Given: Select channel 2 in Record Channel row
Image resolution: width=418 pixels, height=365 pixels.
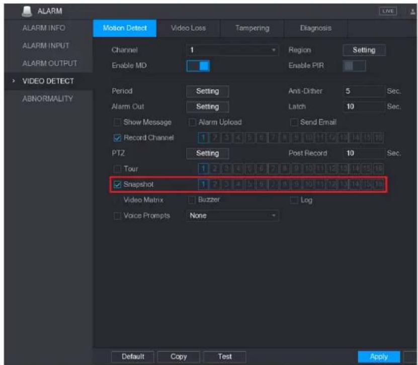Looking at the screenshot, I should [x=215, y=138].
